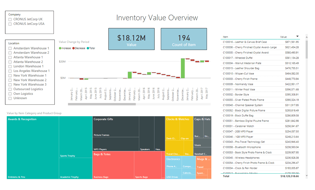Select the Speakers treemap tile

pyautogui.click(x=147, y=134)
